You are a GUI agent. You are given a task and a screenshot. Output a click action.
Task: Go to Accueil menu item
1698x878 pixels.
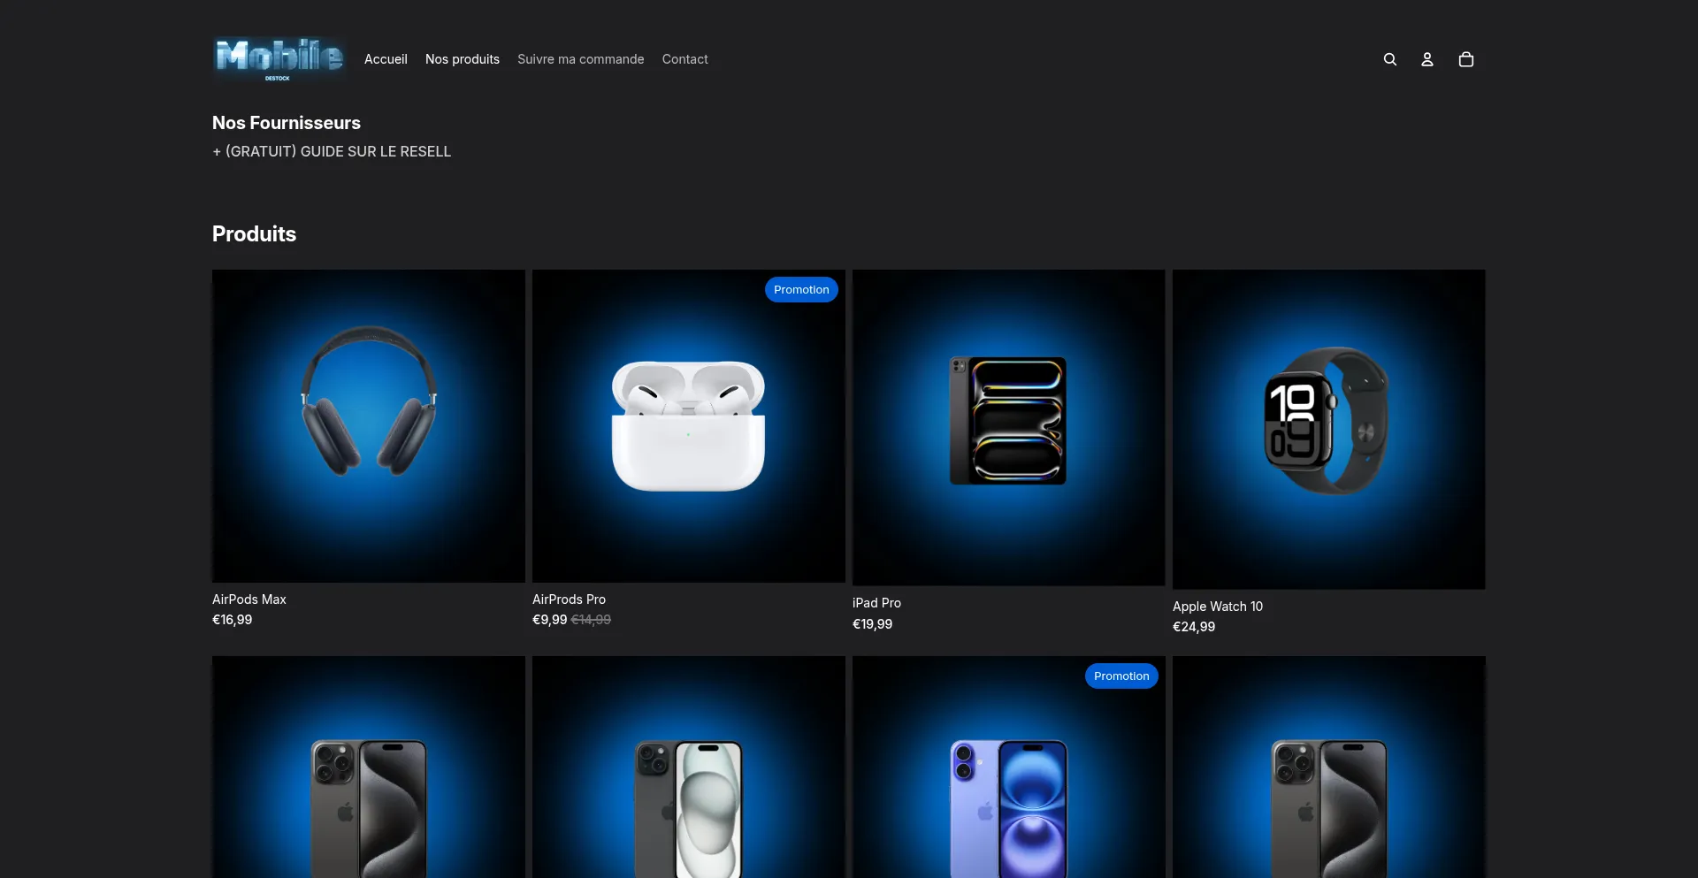(x=386, y=59)
